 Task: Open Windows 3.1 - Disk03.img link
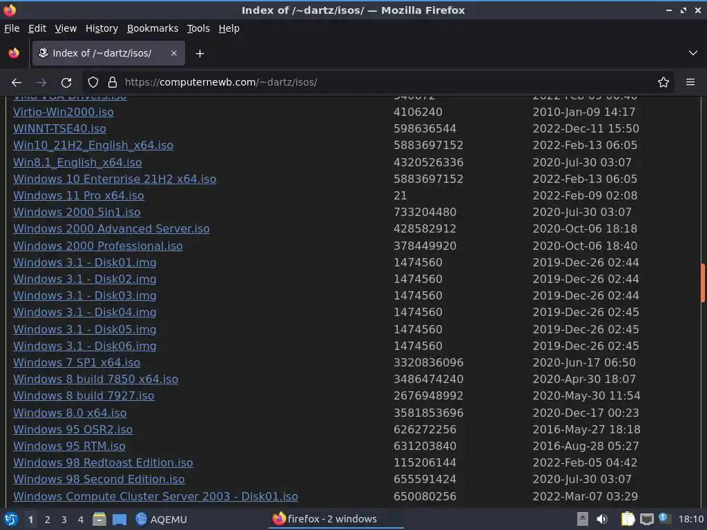click(x=85, y=295)
